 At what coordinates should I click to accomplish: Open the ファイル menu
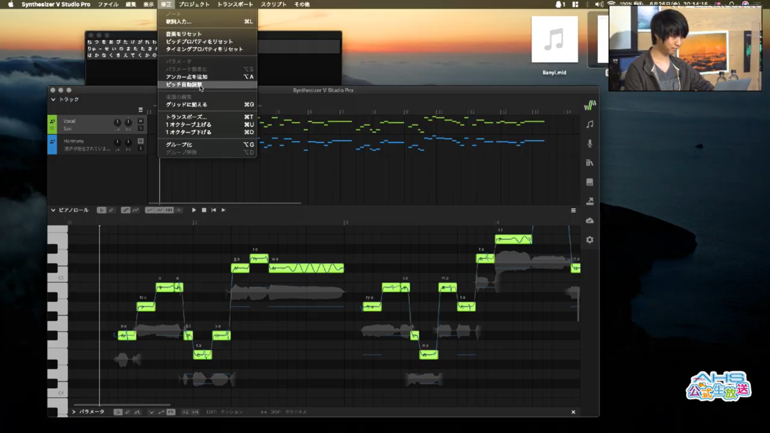pyautogui.click(x=108, y=4)
